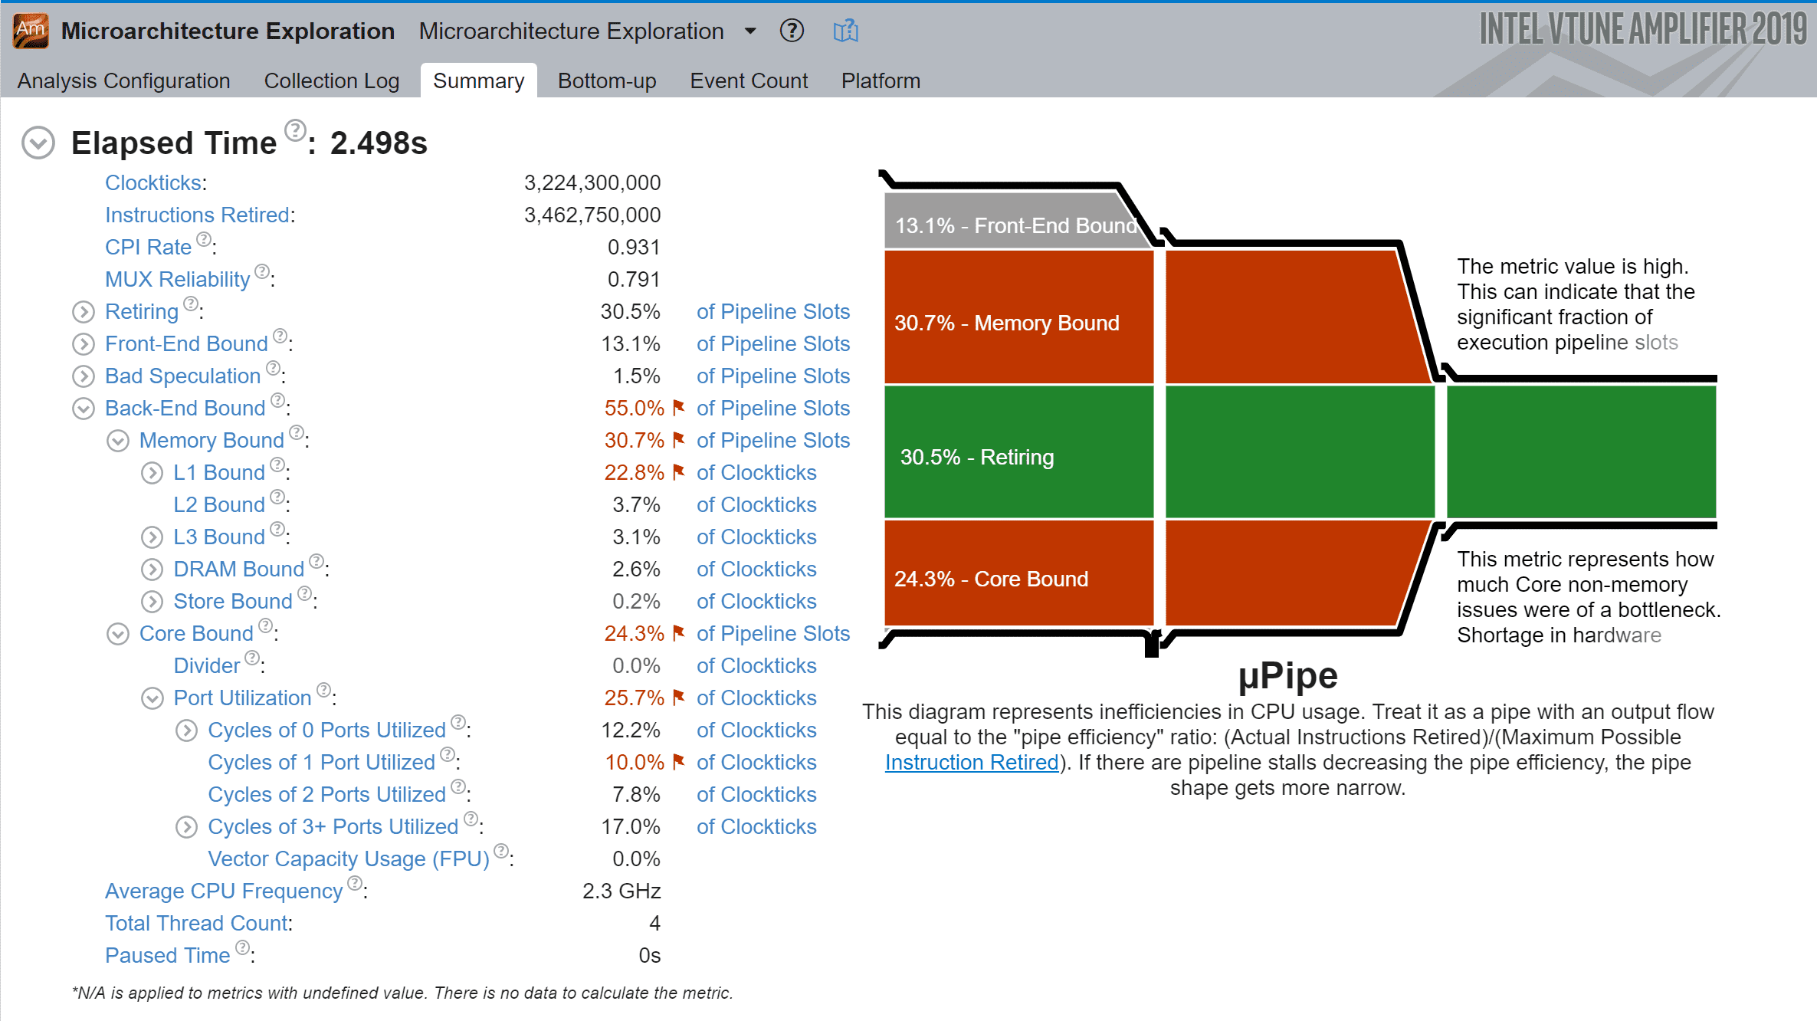Open help via the circled question mark icon
This screenshot has width=1817, height=1021.
pos(791,31)
